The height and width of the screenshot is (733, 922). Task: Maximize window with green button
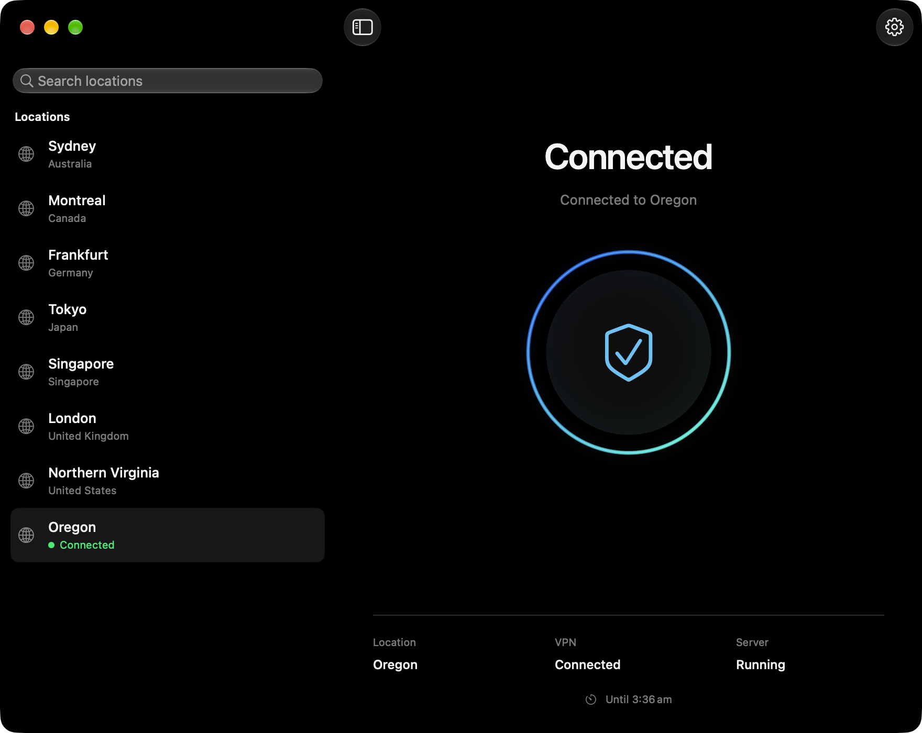[x=75, y=27]
